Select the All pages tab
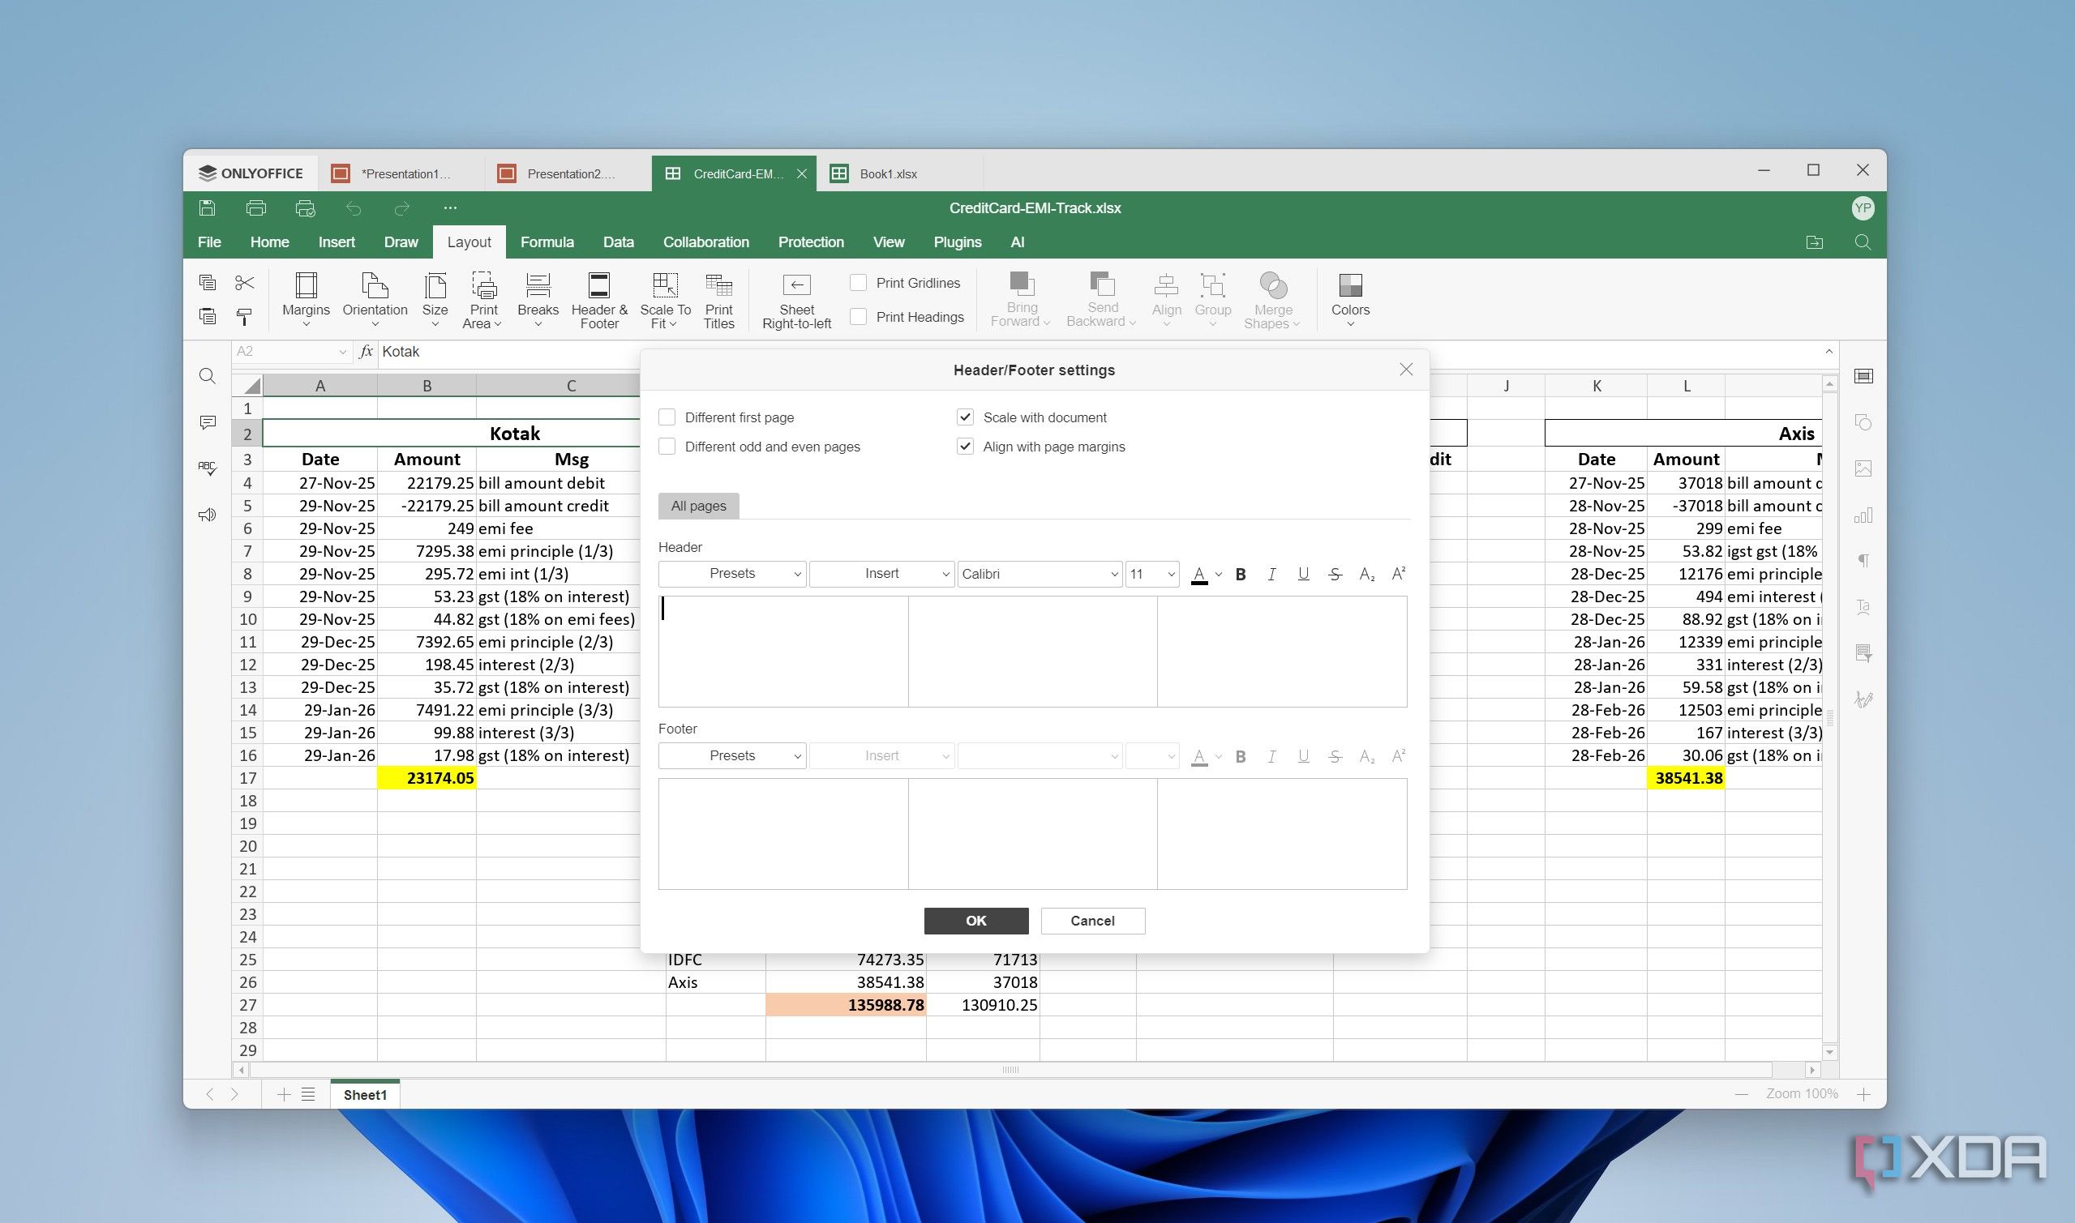This screenshot has width=2075, height=1223. (x=698, y=506)
